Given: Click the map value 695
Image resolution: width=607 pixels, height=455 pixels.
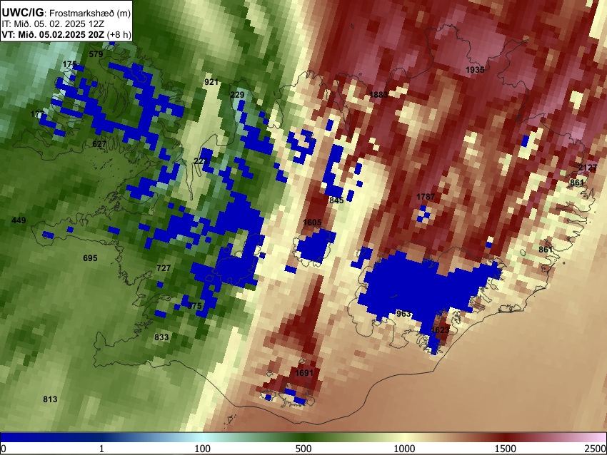Looking at the screenshot, I should click(90, 258).
